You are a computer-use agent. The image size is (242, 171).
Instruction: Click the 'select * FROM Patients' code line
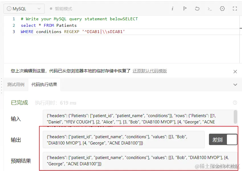tap(49, 25)
